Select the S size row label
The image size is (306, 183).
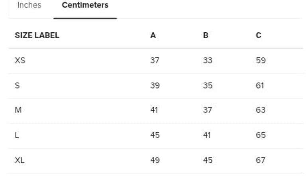pyautogui.click(x=17, y=86)
